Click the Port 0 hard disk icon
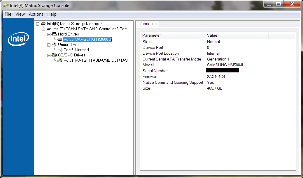The height and width of the screenshot is (178, 303). pyautogui.click(x=60, y=39)
